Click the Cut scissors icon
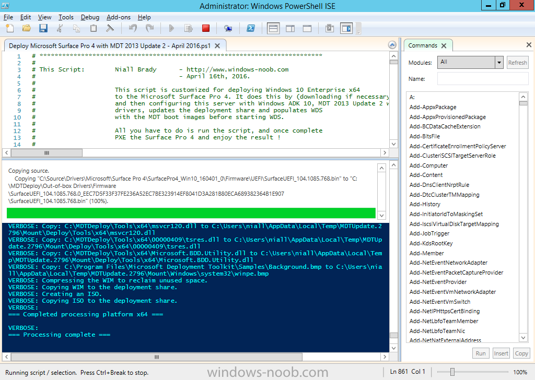Image resolution: width=535 pixels, height=380 pixels. point(60,28)
